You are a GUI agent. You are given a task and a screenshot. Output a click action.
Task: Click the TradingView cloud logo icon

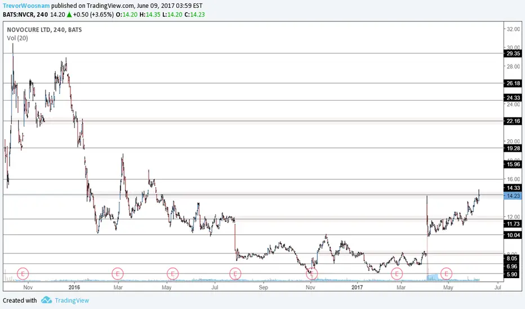[47, 300]
